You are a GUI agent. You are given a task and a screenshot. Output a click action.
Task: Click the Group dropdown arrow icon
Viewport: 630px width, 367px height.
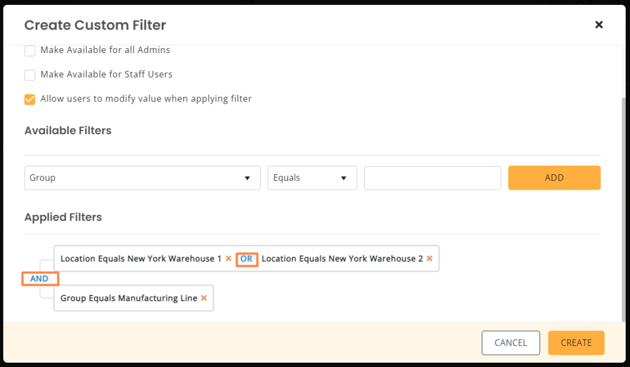[x=247, y=178]
